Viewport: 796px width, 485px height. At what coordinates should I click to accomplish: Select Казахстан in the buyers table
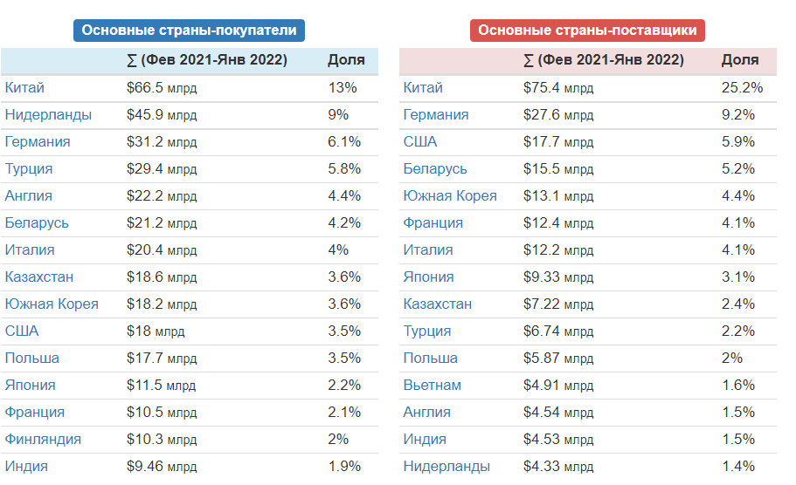[39, 277]
